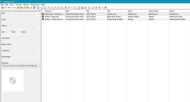Screen dimensions: 190x102
Task: Click the Favorite directory star icon
Action: tap(31, 8)
